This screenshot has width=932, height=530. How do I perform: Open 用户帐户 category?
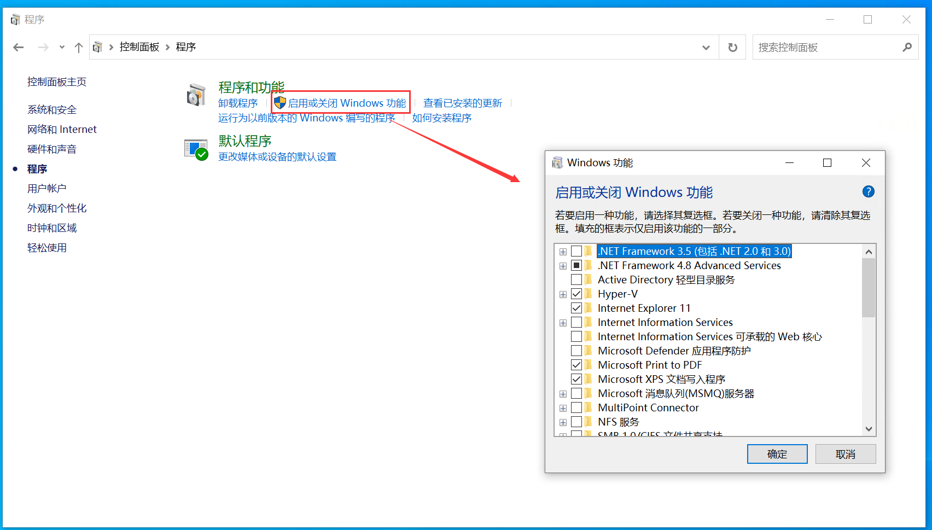pyautogui.click(x=47, y=189)
